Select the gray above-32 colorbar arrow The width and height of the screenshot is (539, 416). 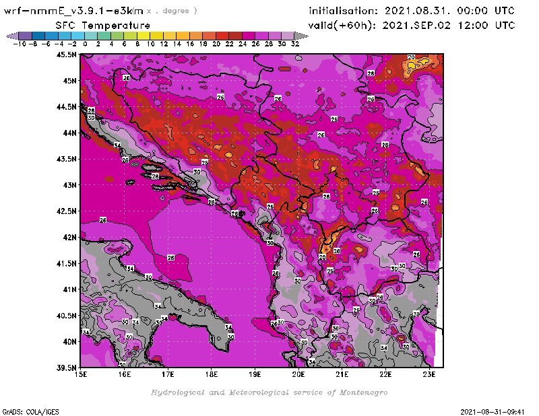[x=301, y=36]
